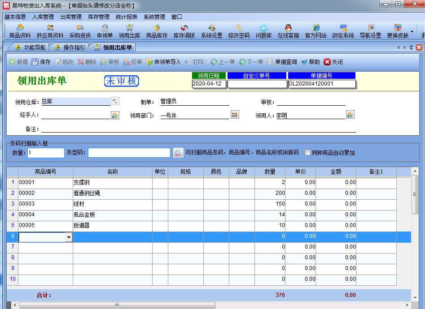Click the horizontal scrollbar at grid bottom

(x=117, y=305)
